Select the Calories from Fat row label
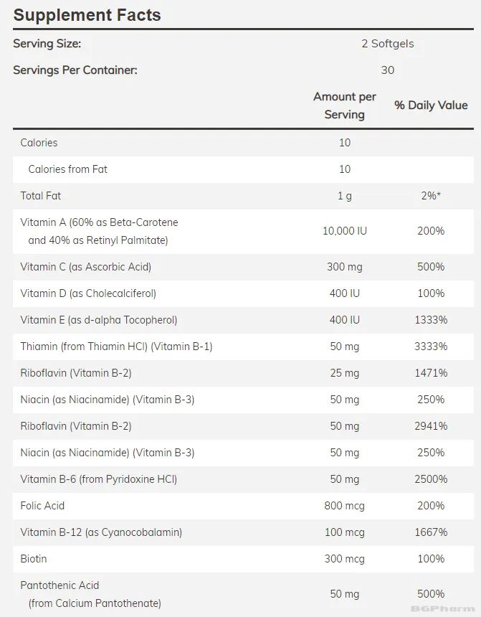 pos(67,169)
